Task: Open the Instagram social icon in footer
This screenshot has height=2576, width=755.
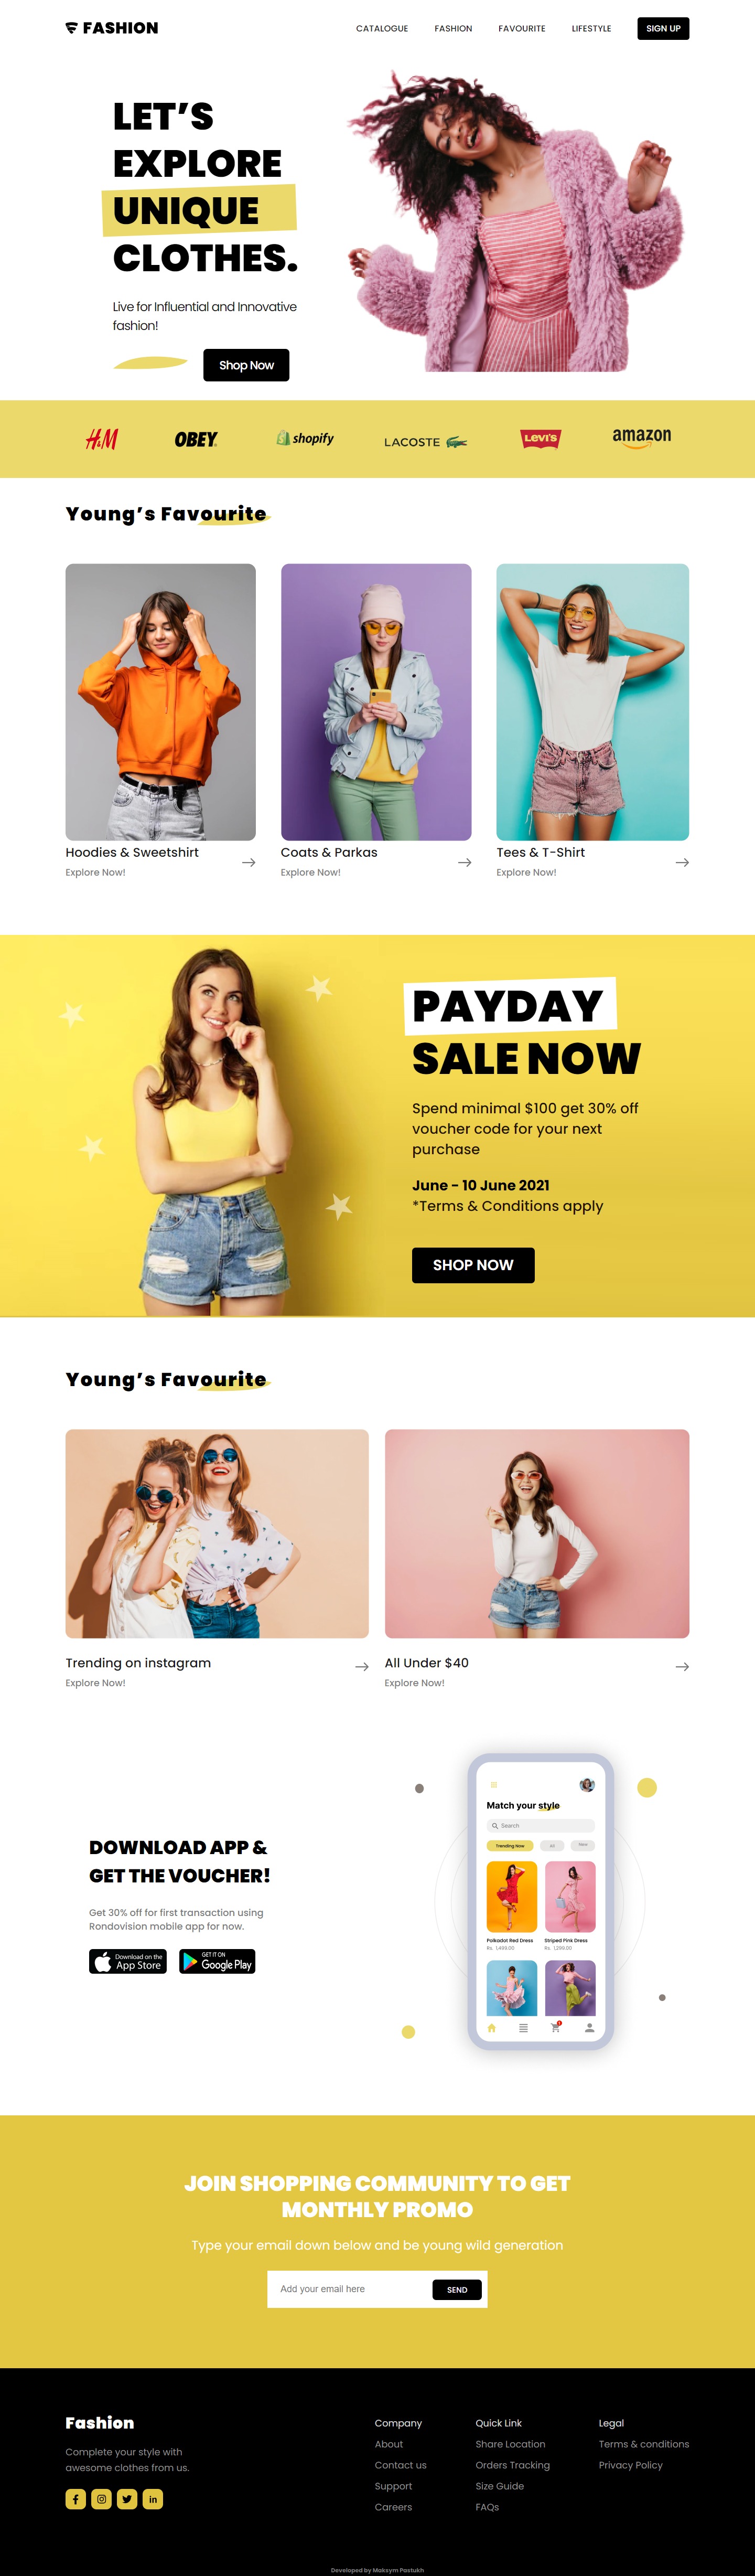Action: point(101,2498)
